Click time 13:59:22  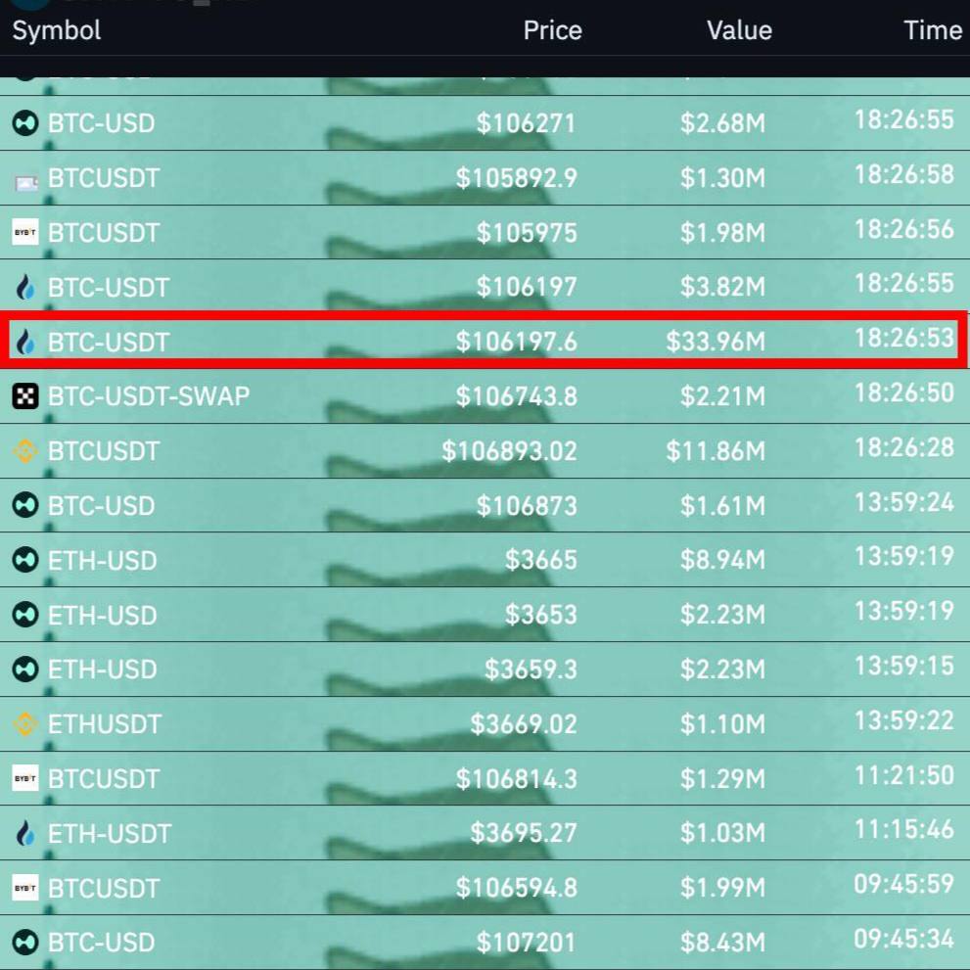click(x=903, y=720)
